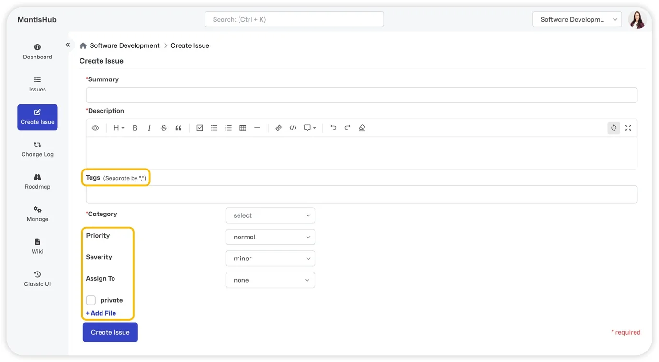Apply bold formatting
The height and width of the screenshot is (362, 659).
[135, 128]
